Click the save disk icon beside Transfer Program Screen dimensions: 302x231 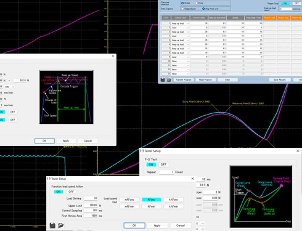tap(163, 79)
